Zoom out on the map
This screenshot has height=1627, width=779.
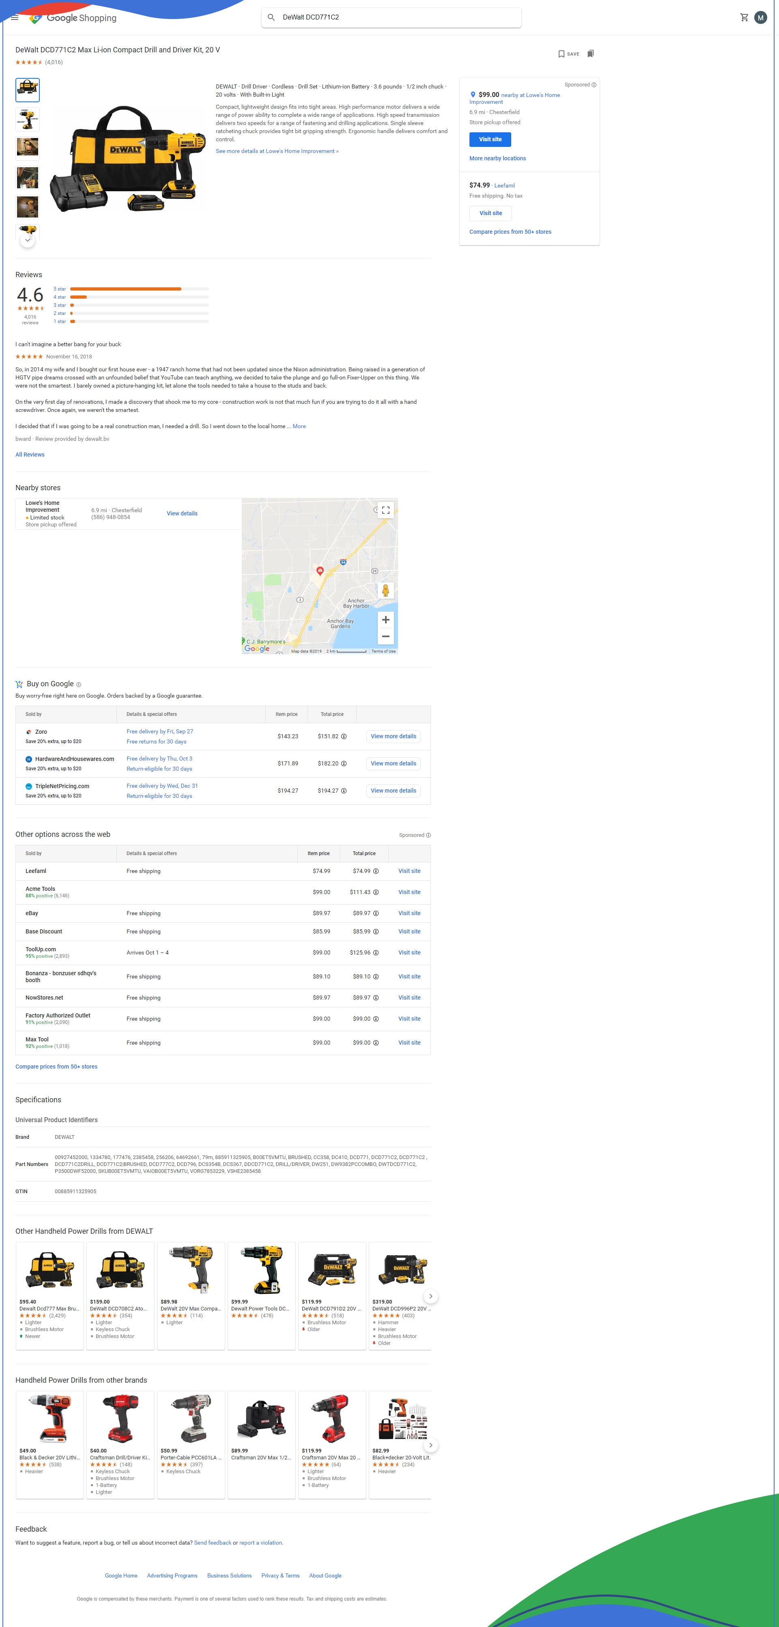[386, 636]
